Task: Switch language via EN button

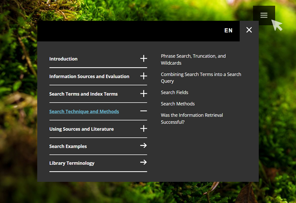Action: tap(228, 31)
